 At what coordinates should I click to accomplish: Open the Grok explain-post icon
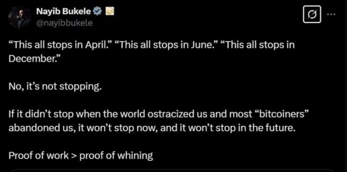tap(312, 14)
